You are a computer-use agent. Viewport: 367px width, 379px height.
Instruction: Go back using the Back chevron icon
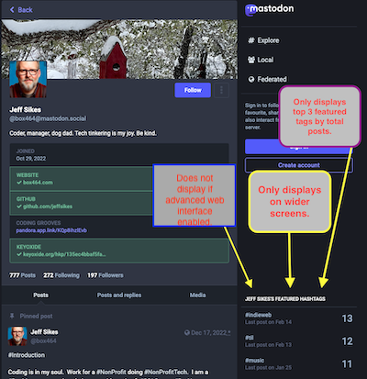tap(12, 10)
